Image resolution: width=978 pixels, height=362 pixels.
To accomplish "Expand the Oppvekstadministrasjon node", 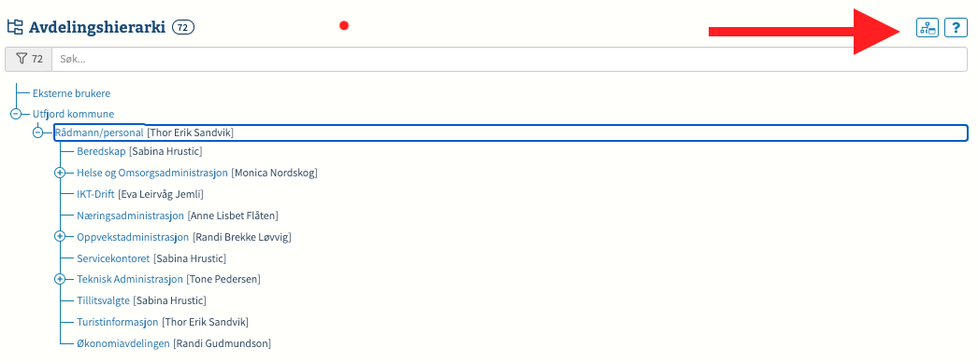I will click(60, 236).
